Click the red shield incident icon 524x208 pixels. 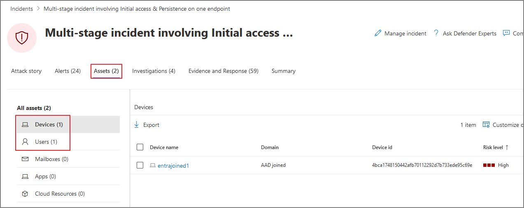click(x=22, y=38)
